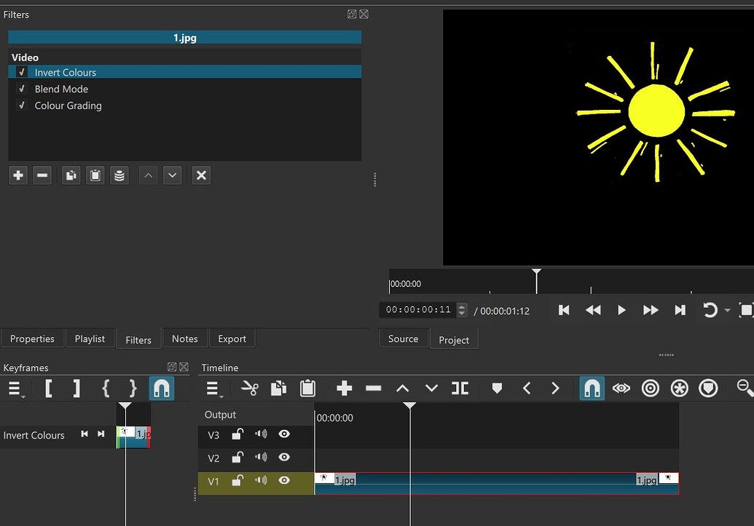This screenshot has width=754, height=526.
Task: Disable the Colour Grading filter checkbox
Action: click(22, 105)
